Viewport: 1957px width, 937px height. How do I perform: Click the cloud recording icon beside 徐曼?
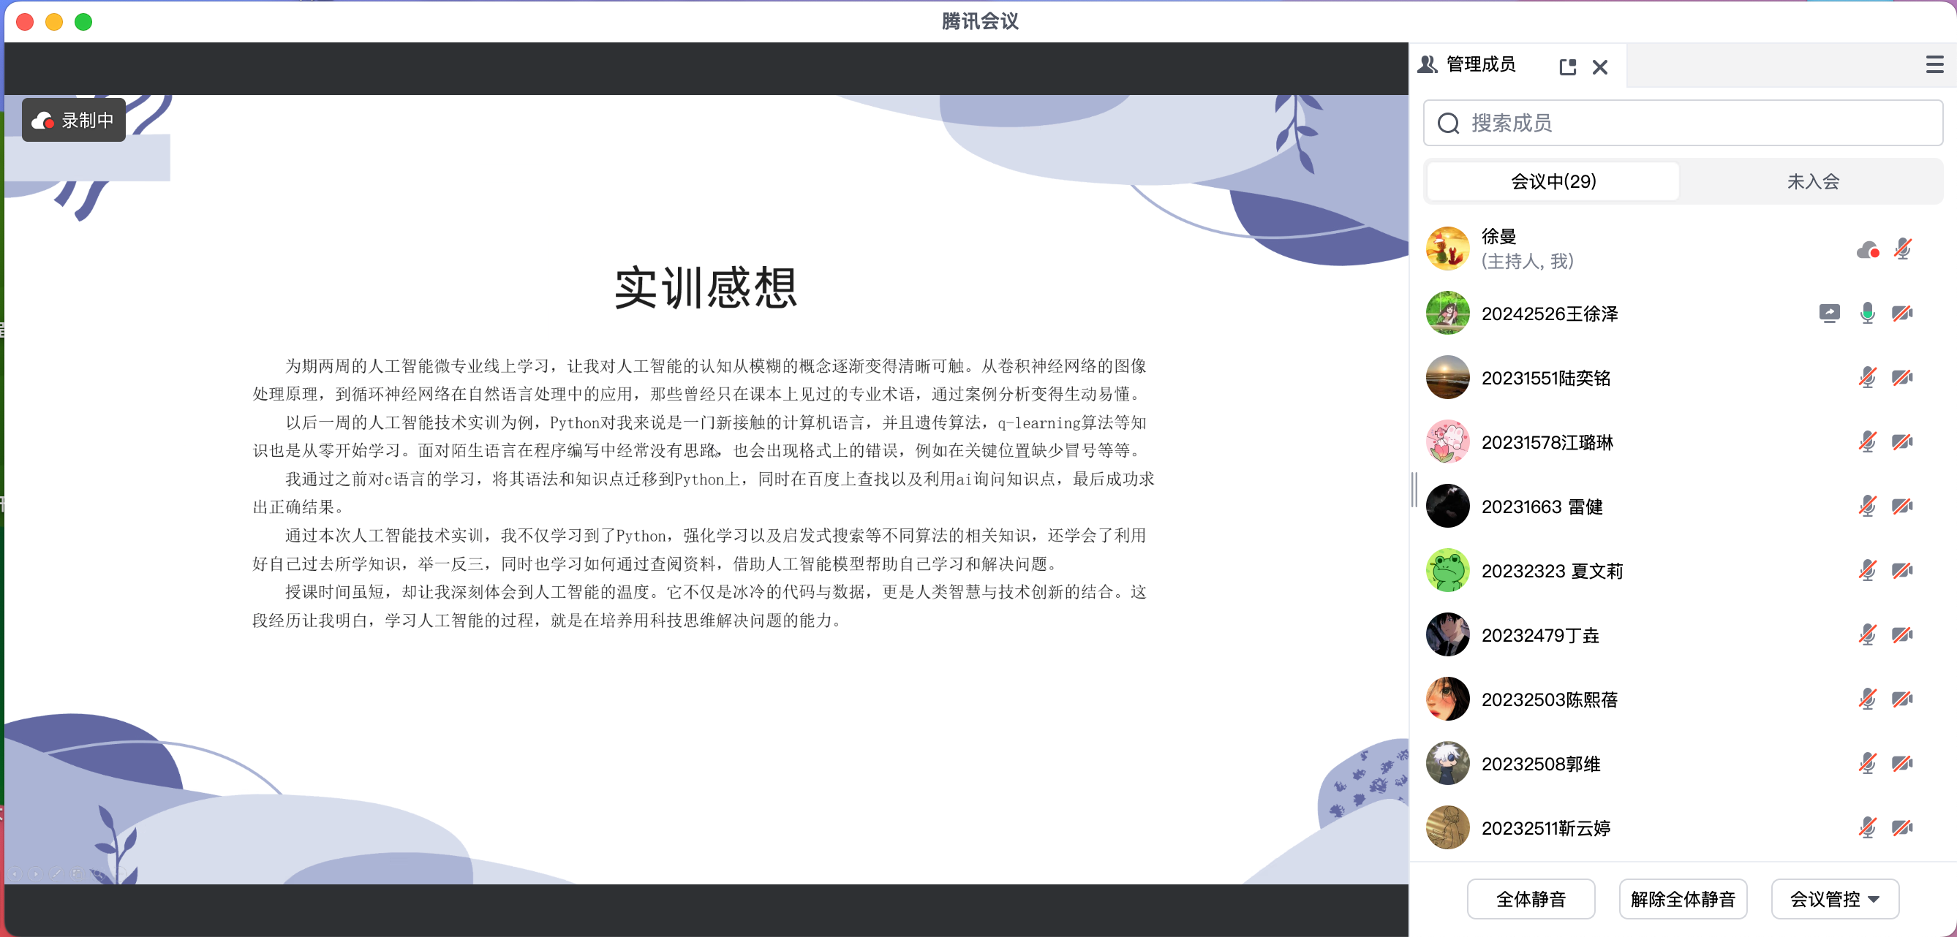click(1867, 249)
